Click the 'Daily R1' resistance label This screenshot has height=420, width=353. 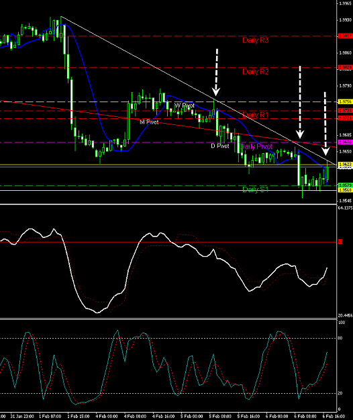point(256,115)
